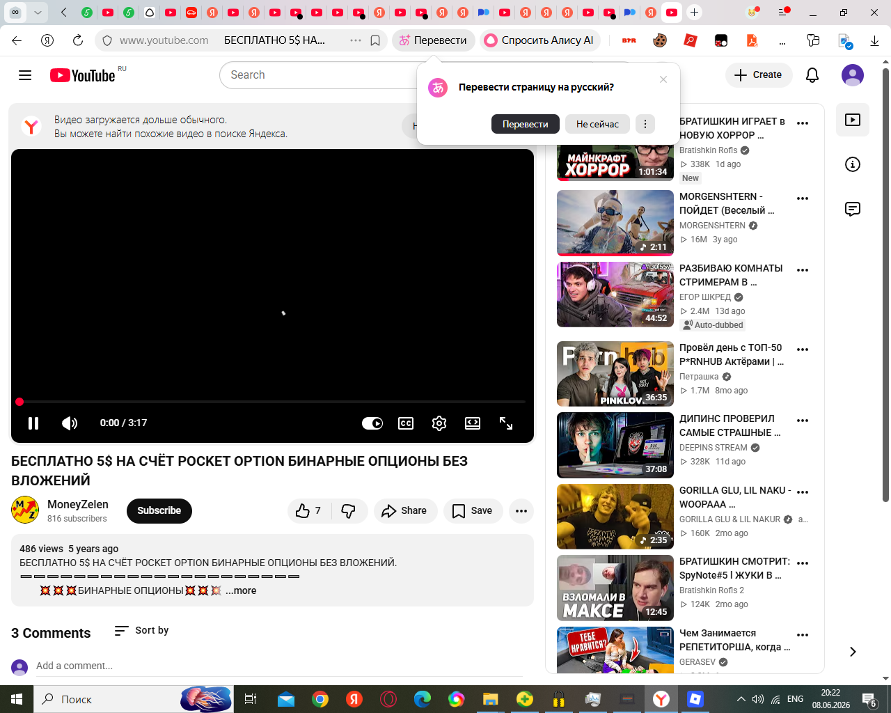The image size is (891, 713).
Task: Open Google Chrome from the taskbar
Action: pos(320,699)
